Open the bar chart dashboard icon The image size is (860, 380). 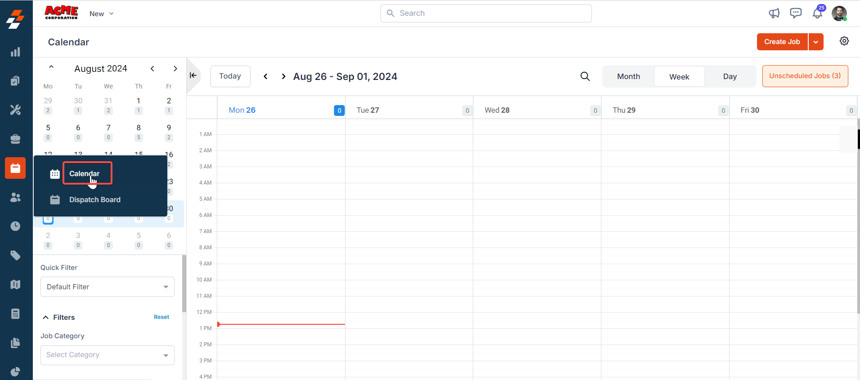(x=15, y=52)
